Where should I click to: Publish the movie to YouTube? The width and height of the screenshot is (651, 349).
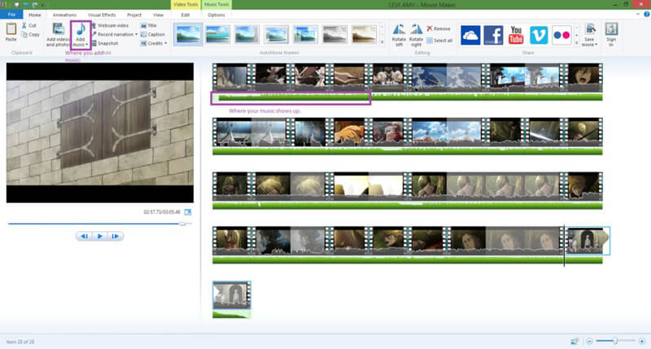pos(516,34)
